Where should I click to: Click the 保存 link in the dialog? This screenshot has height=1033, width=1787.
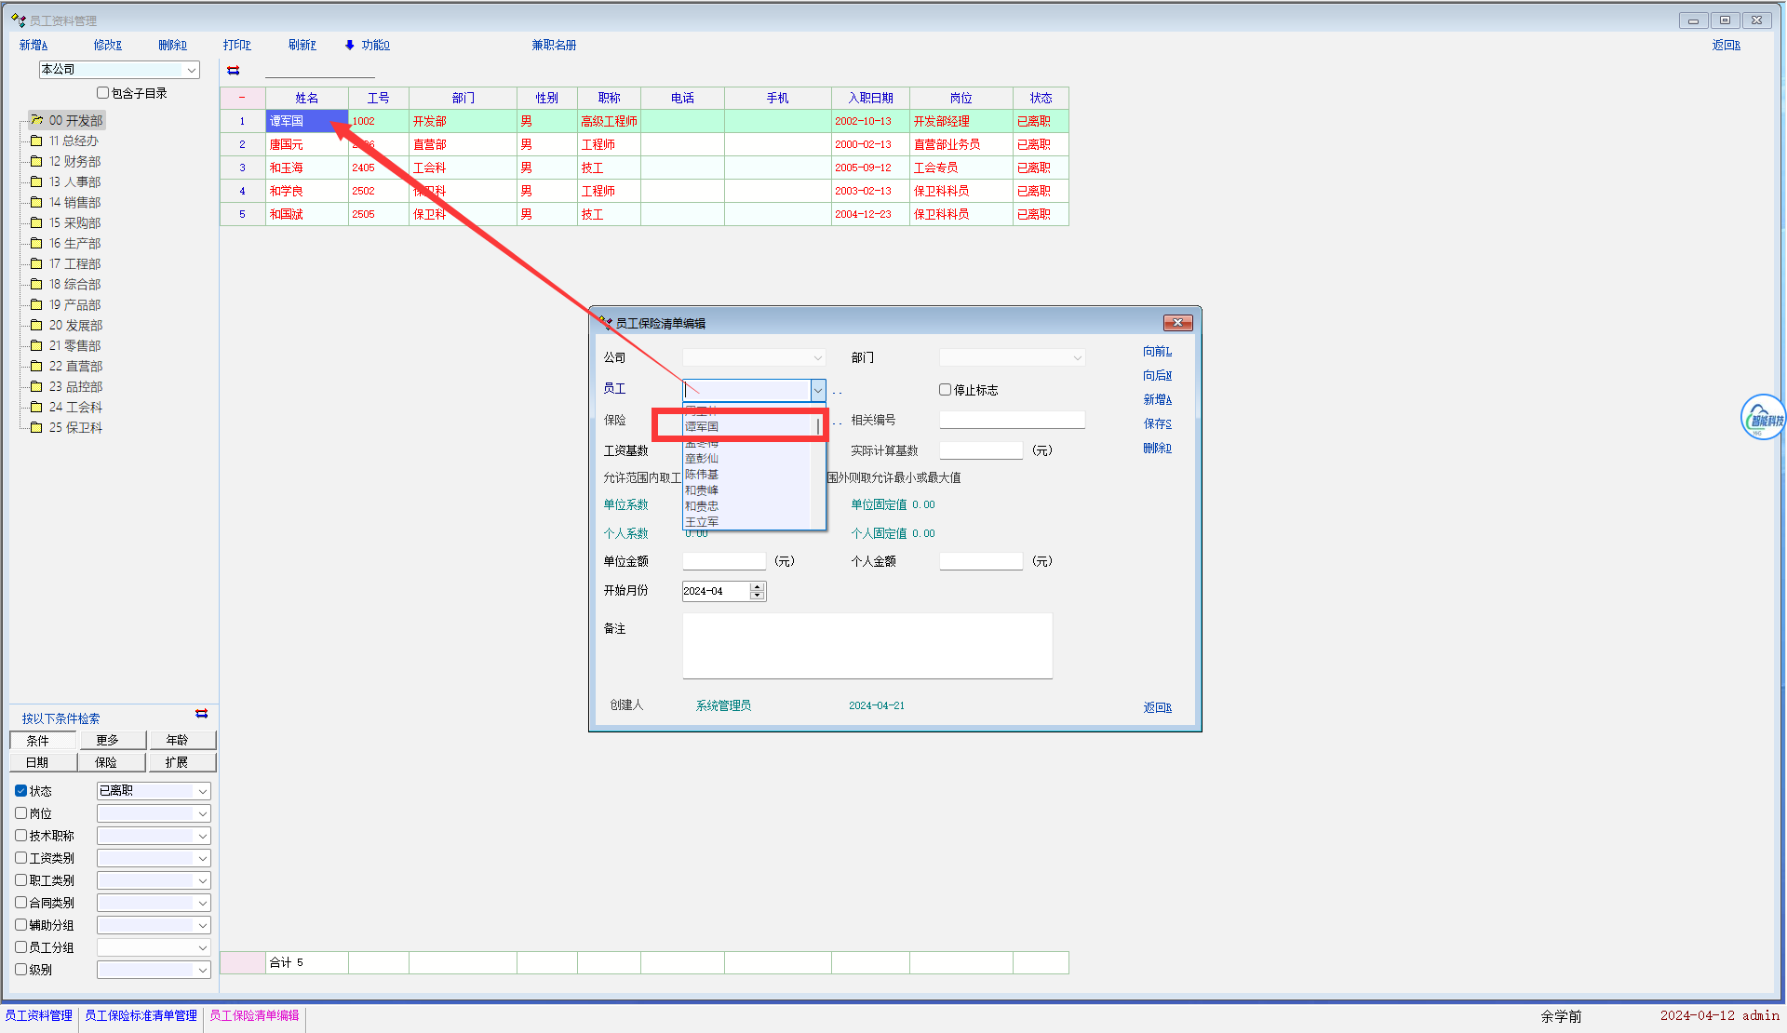coord(1157,423)
